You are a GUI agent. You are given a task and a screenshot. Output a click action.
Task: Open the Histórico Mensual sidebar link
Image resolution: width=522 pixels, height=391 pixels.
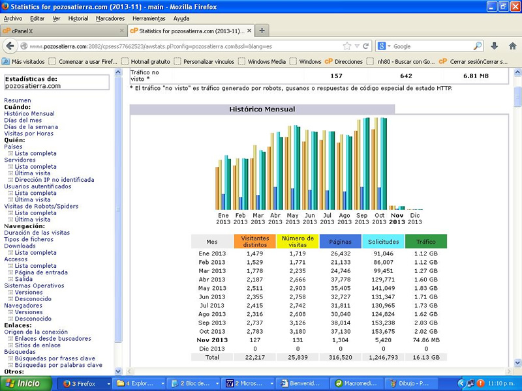click(29, 113)
